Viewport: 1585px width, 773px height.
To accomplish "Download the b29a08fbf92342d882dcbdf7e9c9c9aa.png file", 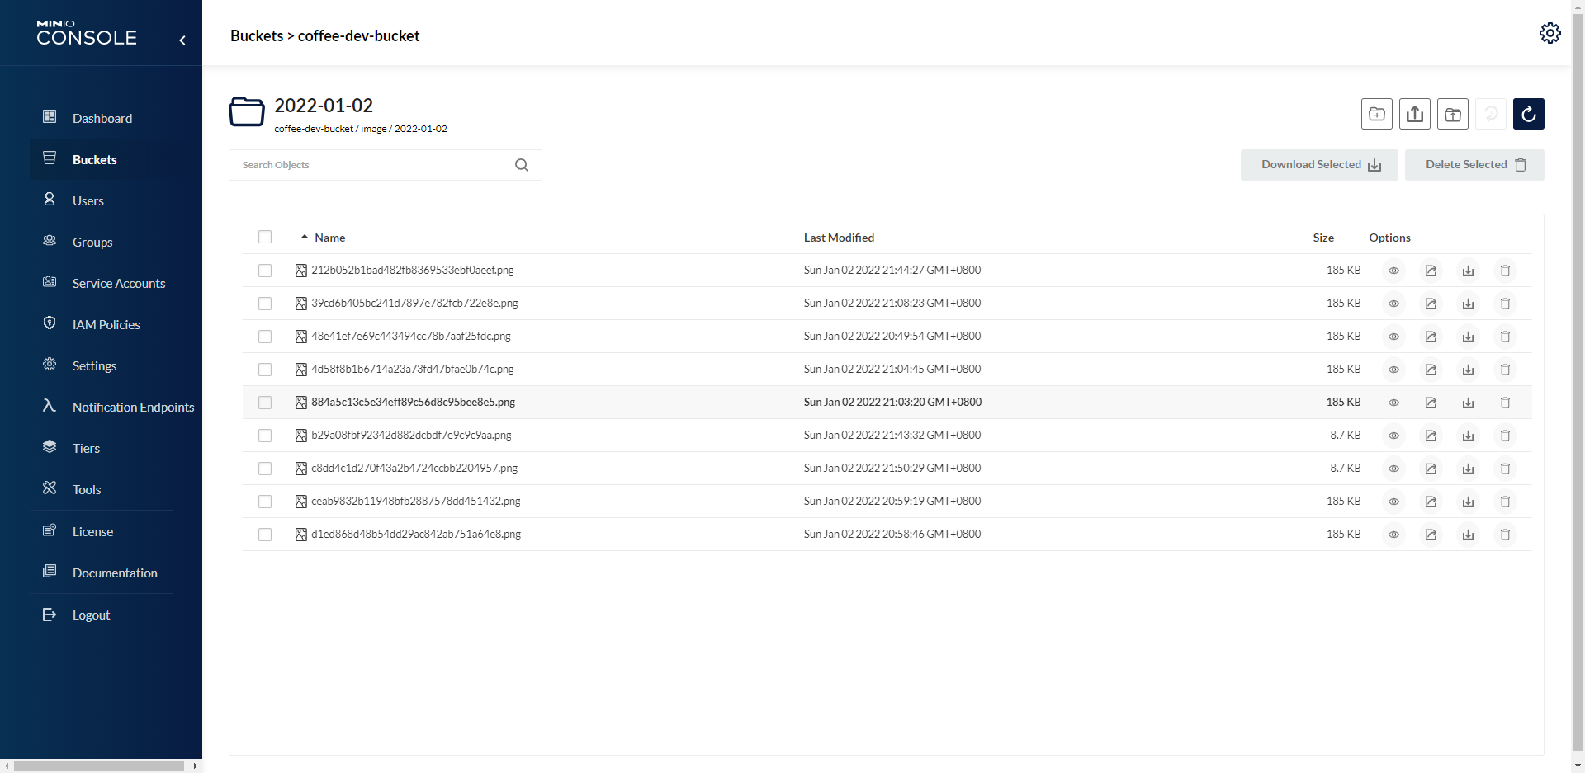I will click(1468, 436).
